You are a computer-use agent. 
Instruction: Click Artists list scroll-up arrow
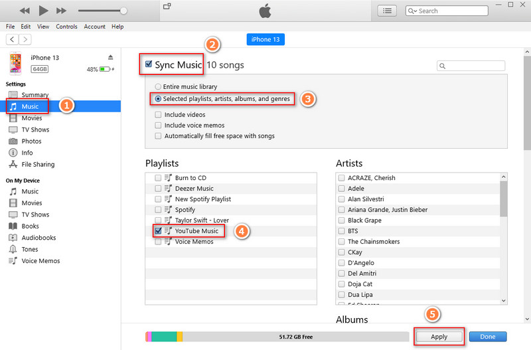point(504,177)
